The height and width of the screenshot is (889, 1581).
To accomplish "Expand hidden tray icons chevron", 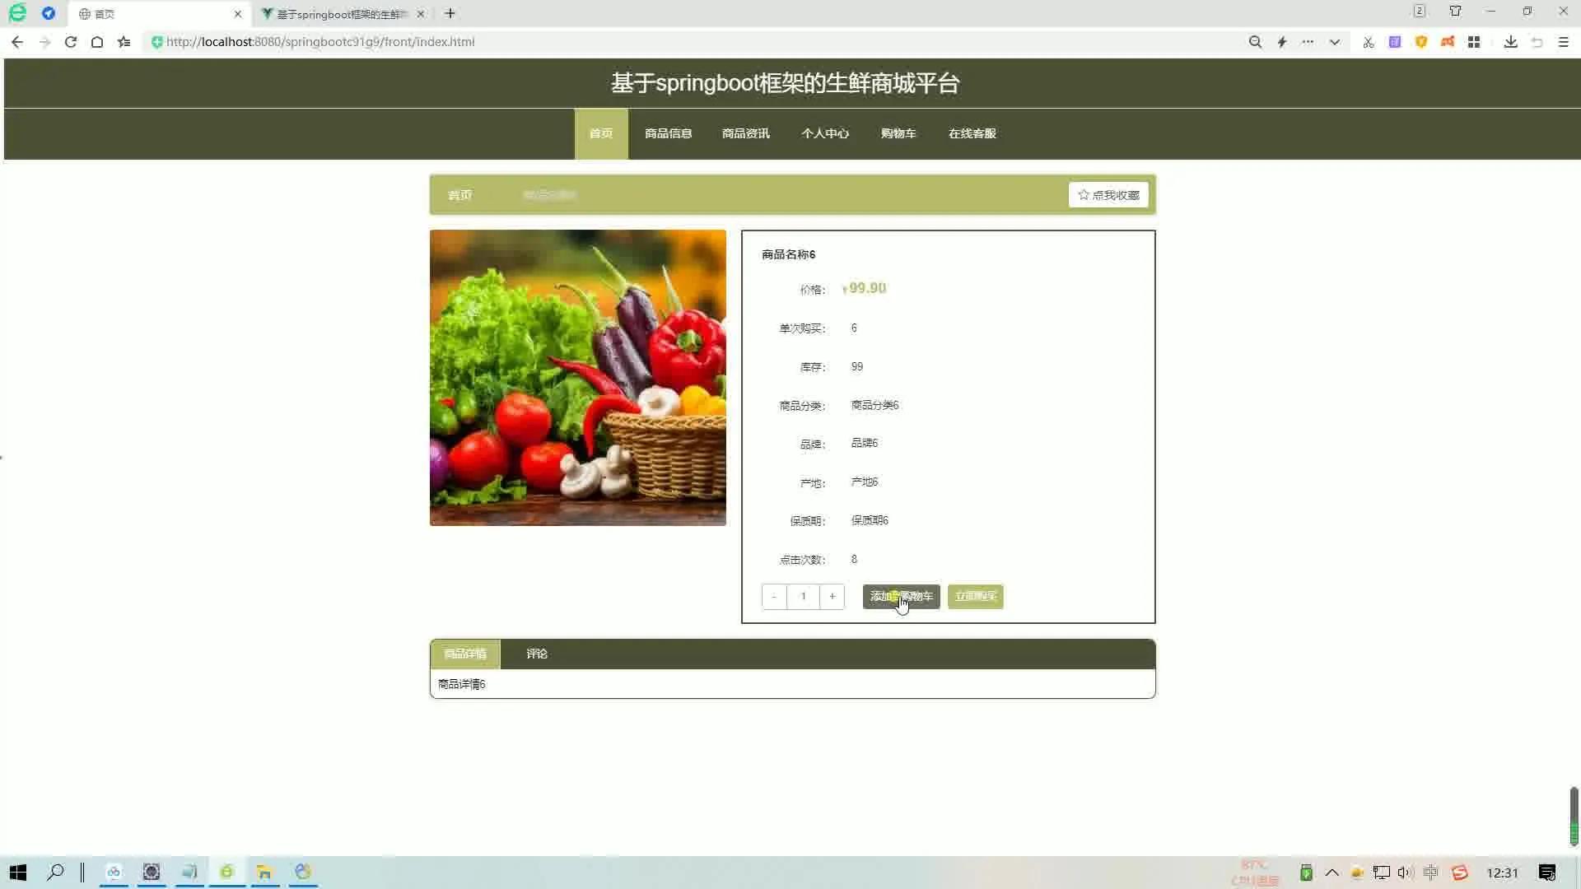I will 1331,873.
